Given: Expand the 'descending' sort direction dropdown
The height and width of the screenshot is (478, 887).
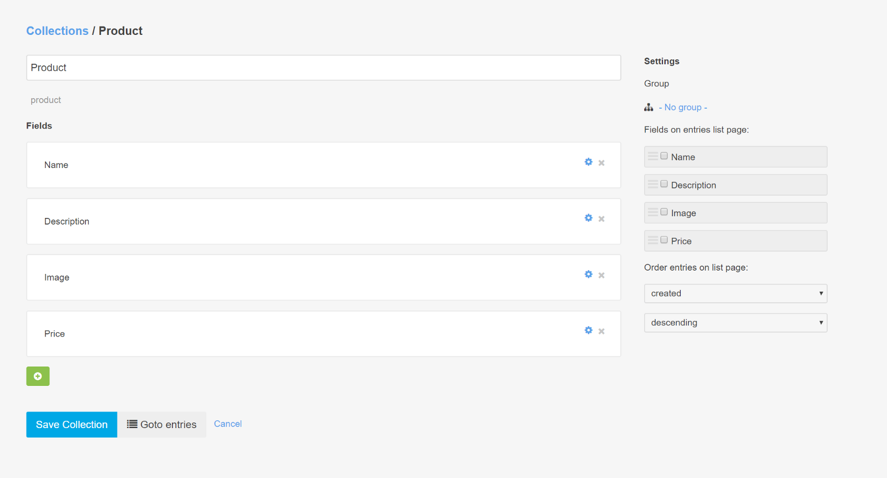Looking at the screenshot, I should (x=735, y=323).
